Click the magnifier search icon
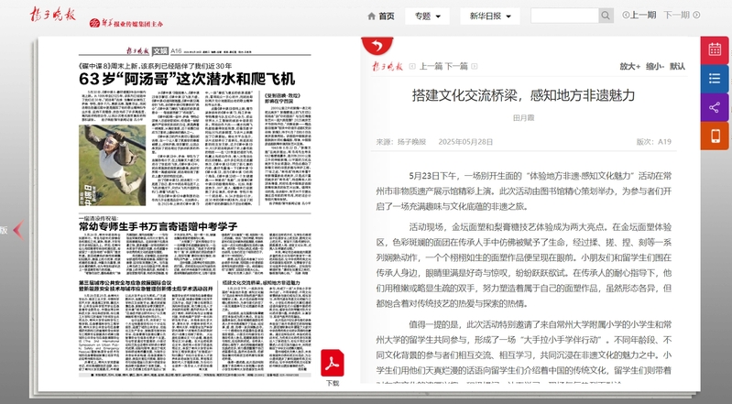The height and width of the screenshot is (404, 732). [606, 16]
